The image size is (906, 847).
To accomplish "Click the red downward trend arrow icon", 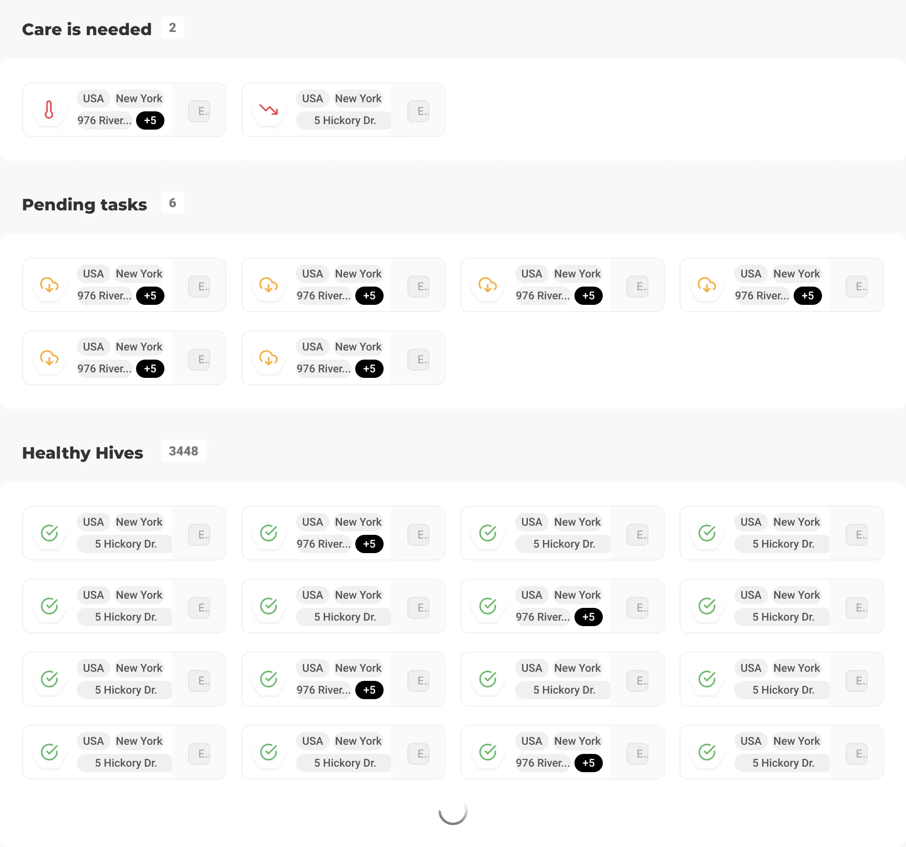I will (269, 110).
